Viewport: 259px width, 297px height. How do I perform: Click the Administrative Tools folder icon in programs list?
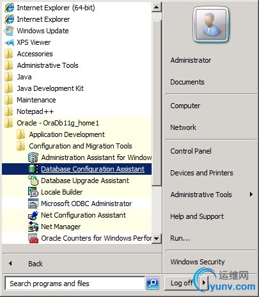tap(9, 65)
